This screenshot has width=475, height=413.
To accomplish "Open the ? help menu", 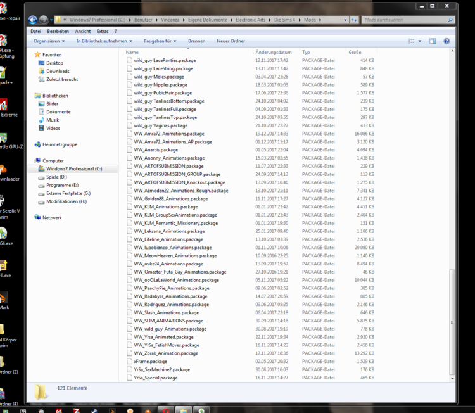I will [116, 31].
